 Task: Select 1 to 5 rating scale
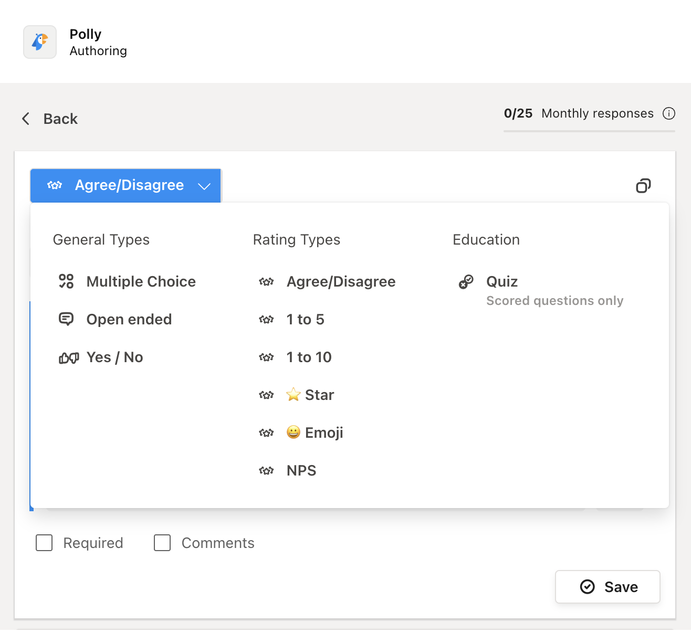pyautogui.click(x=305, y=319)
